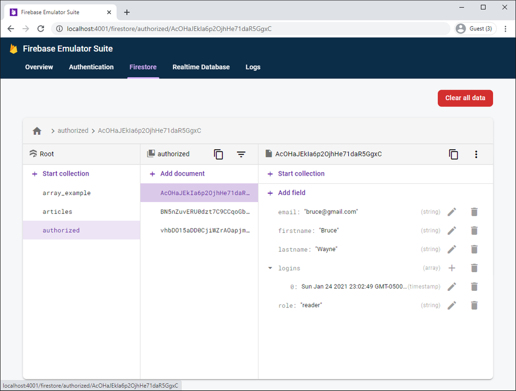This screenshot has height=391, width=516.
Task: Click the home icon in breadcrumb
Action: coord(37,131)
